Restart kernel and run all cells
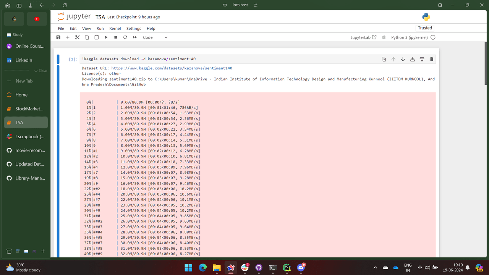Screen dimensions: 489x275 pyautogui.click(x=135, y=37)
